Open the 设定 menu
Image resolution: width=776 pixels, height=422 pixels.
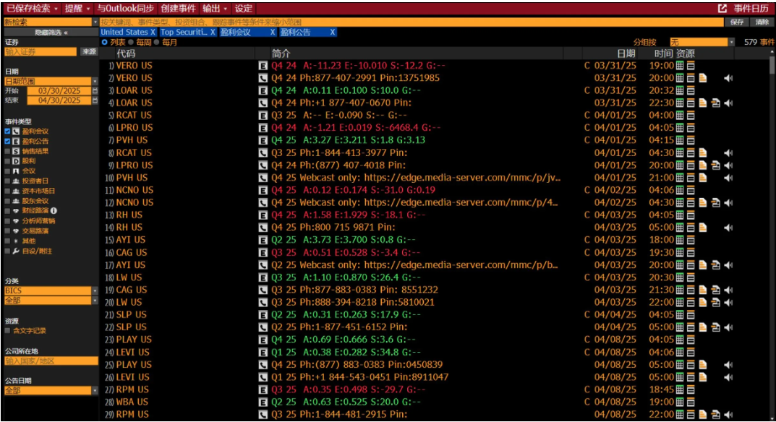244,9
